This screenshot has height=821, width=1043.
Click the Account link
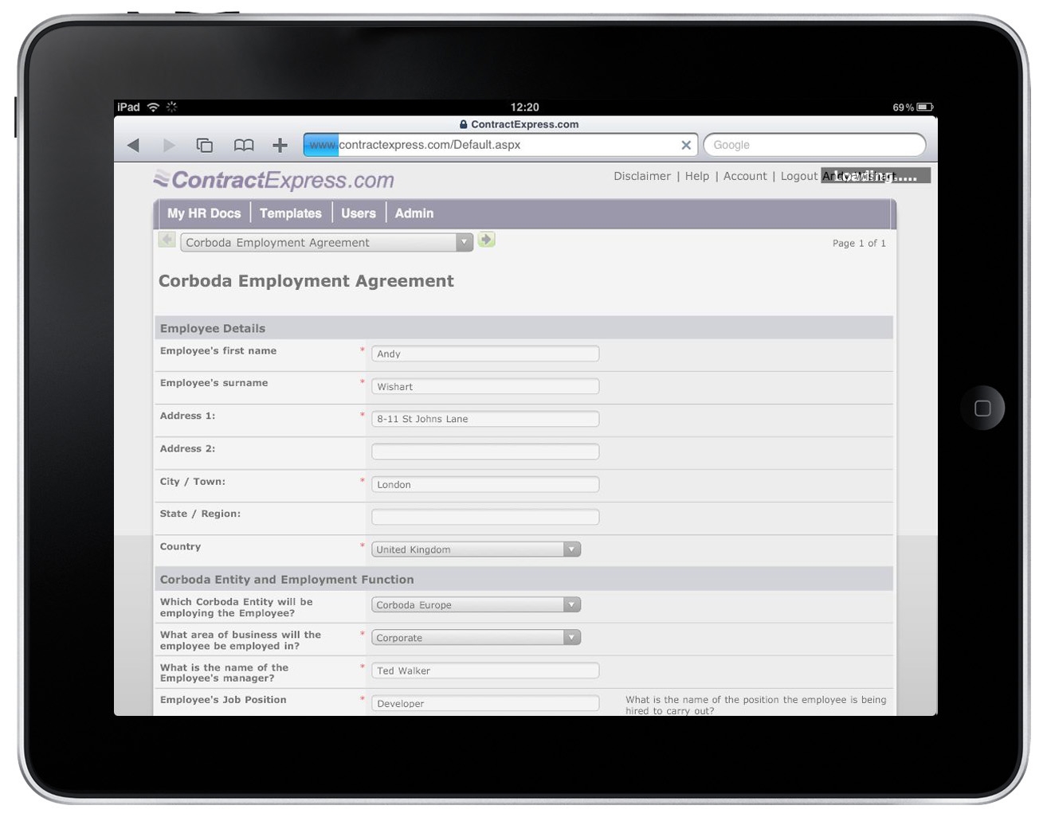point(745,176)
